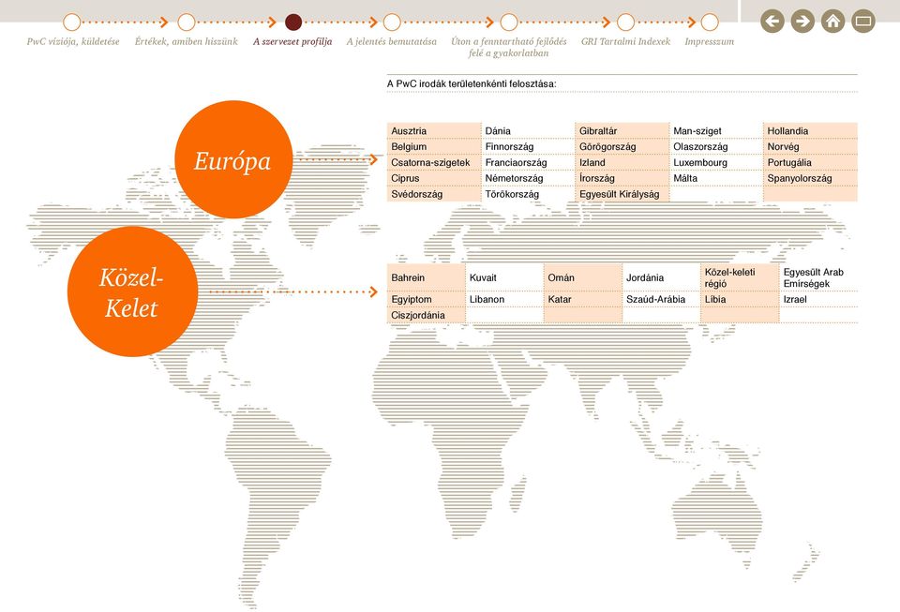Select Finnország cell
The width and height of the screenshot is (900, 612).
pyautogui.click(x=528, y=146)
